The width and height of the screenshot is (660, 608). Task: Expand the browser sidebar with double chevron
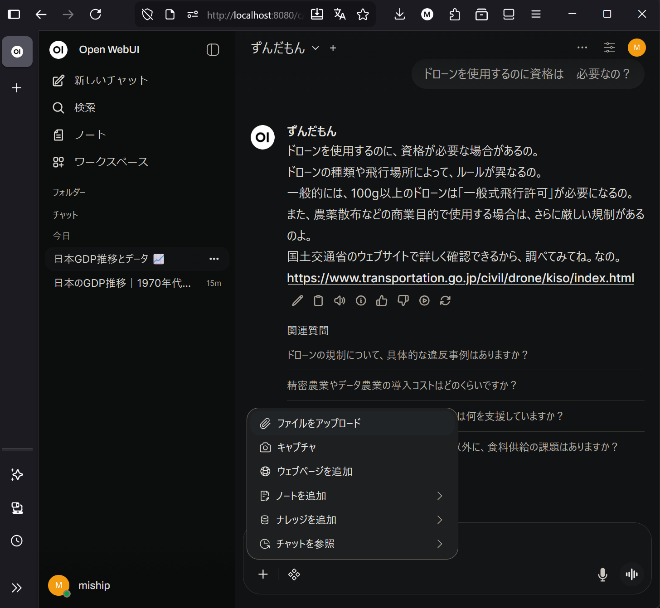17,588
